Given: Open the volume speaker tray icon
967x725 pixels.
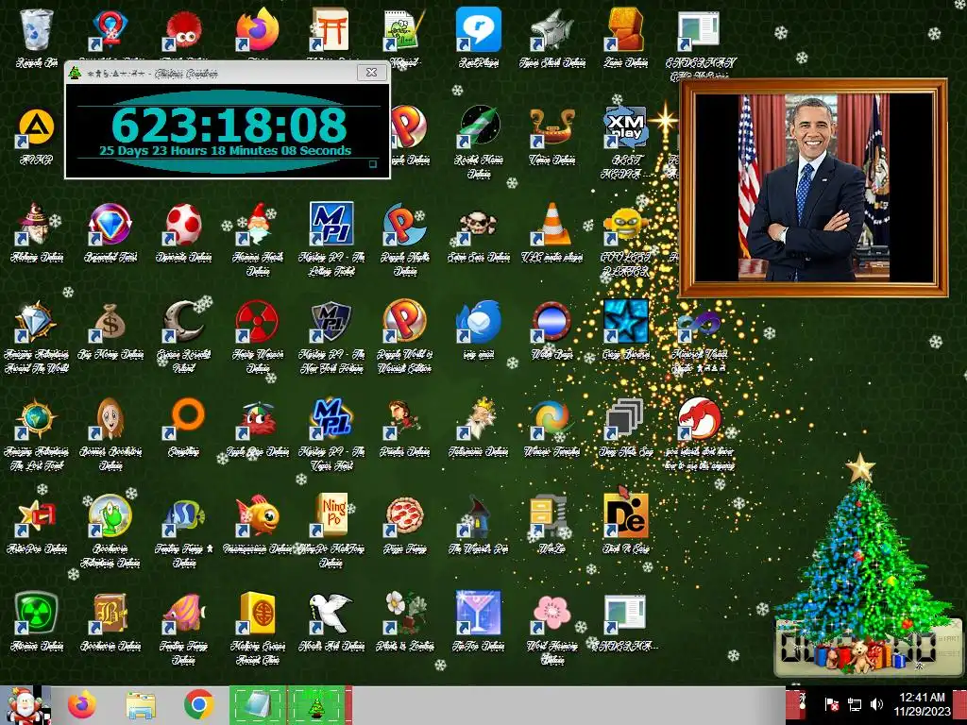Looking at the screenshot, I should [x=876, y=704].
